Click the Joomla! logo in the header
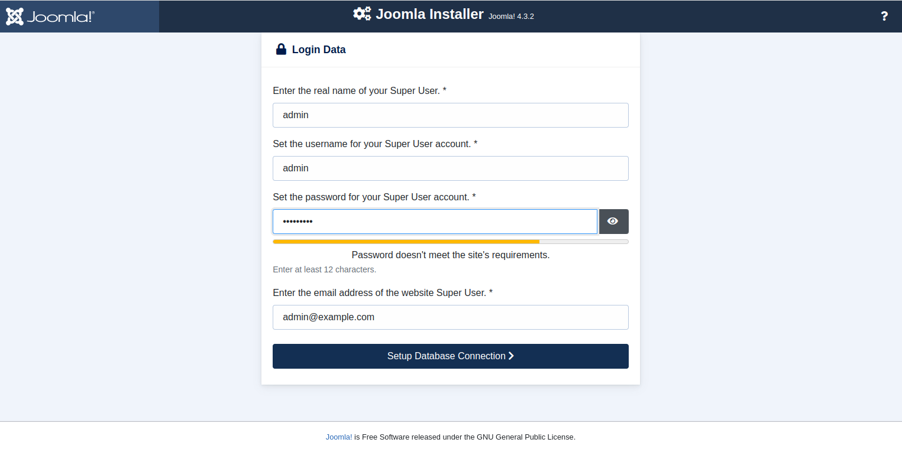Image resolution: width=902 pixels, height=452 pixels. click(50, 17)
